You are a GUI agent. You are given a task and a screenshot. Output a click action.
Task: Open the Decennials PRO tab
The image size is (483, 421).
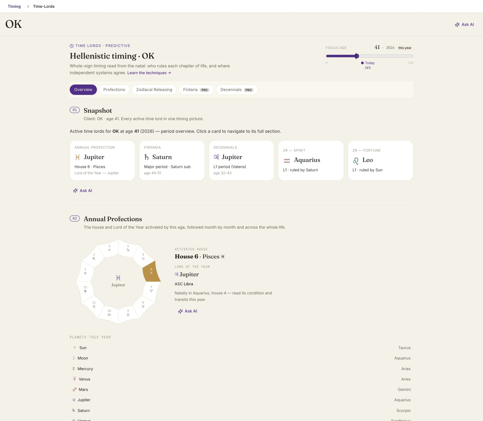[237, 90]
